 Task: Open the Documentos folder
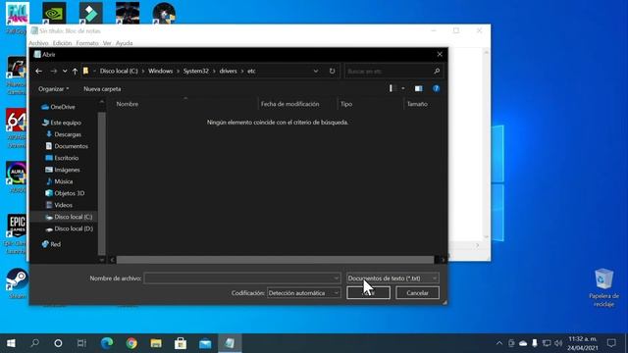(67, 146)
